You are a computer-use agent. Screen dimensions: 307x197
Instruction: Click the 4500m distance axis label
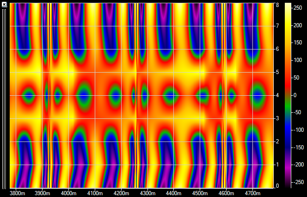point(200,193)
